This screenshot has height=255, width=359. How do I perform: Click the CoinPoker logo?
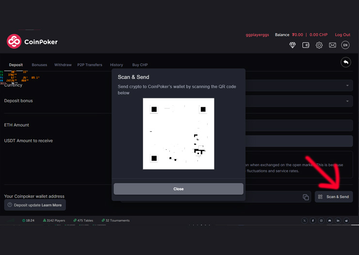point(32,41)
